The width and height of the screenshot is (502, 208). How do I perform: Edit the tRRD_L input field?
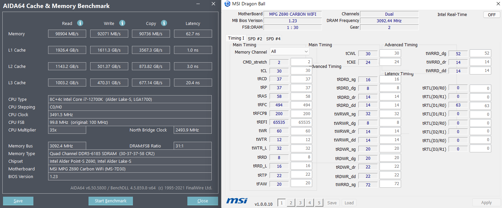[x=301, y=166]
